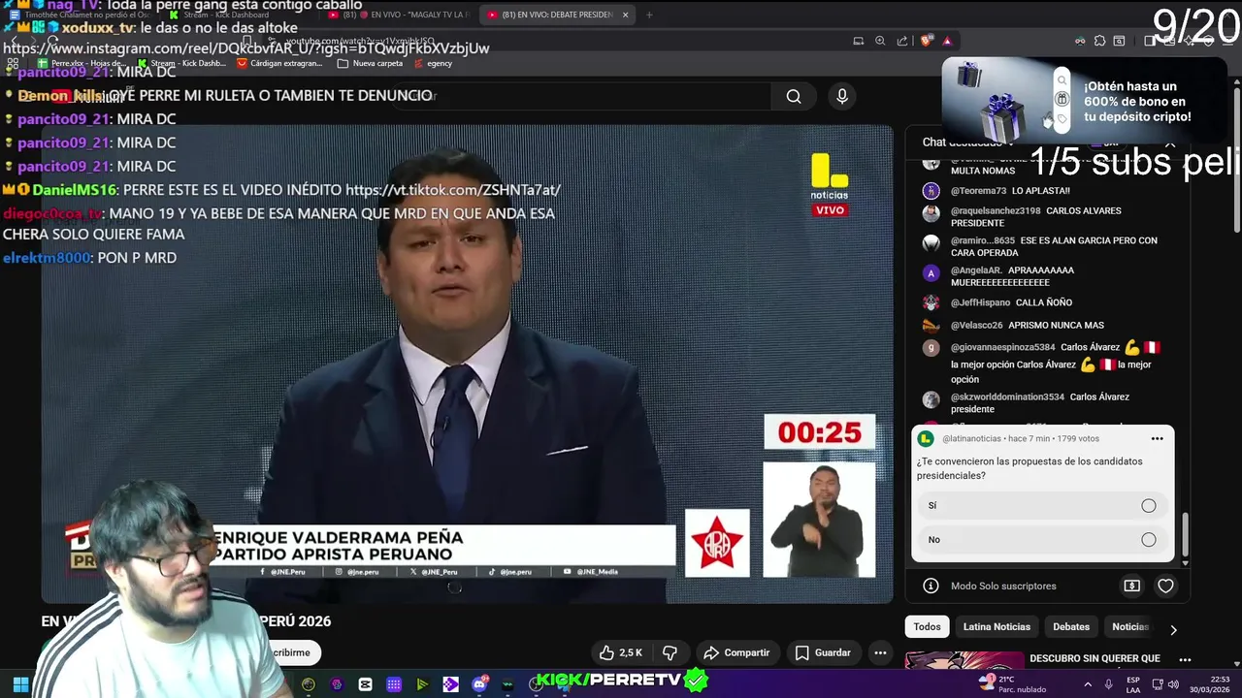Select the Debates filter chip
Screen dimensions: 1242x698
pyautogui.click(x=1071, y=627)
